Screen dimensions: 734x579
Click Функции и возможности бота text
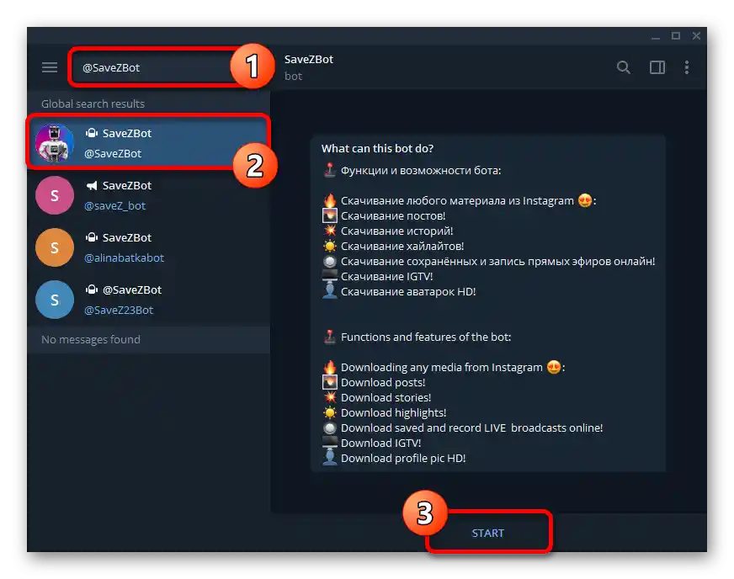[x=421, y=170]
